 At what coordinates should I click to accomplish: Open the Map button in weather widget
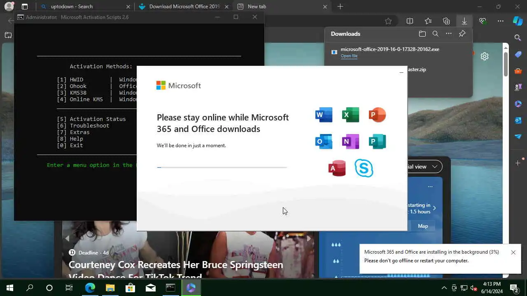[423, 226]
